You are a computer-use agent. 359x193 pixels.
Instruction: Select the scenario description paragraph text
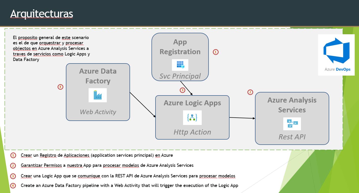(51, 48)
